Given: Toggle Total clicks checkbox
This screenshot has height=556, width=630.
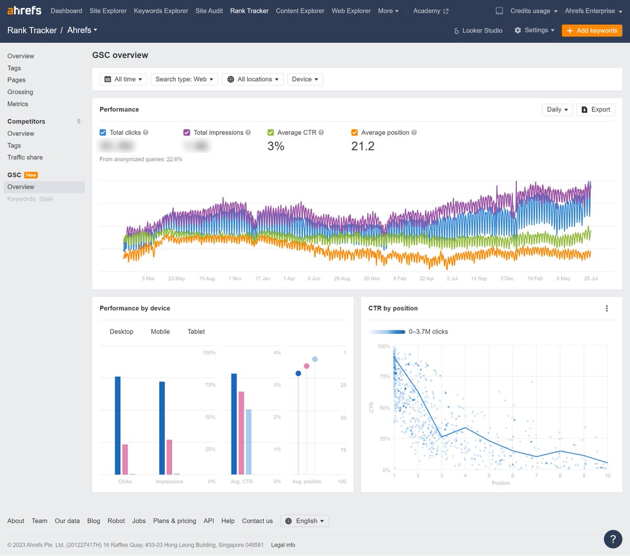Looking at the screenshot, I should pyautogui.click(x=103, y=132).
